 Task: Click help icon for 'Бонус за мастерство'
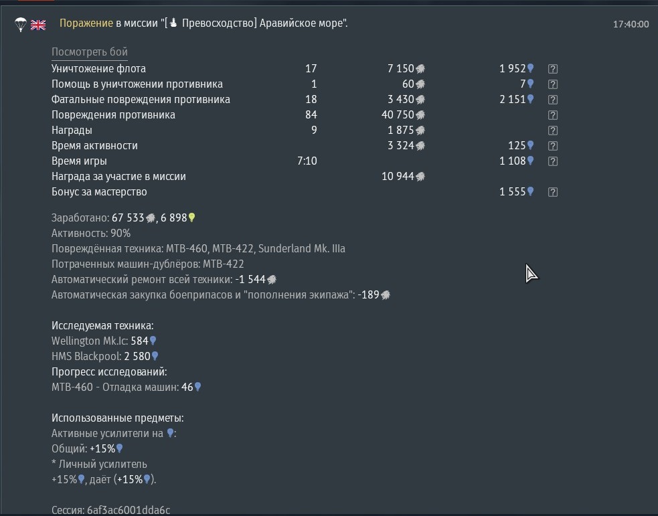point(553,192)
